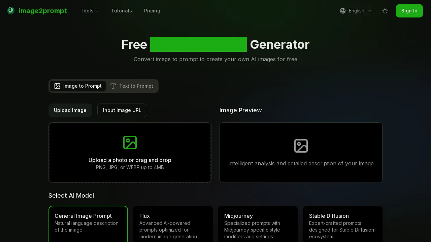Select the Input Image URL option
Viewport: 431px width, 242px height.
coord(122,110)
